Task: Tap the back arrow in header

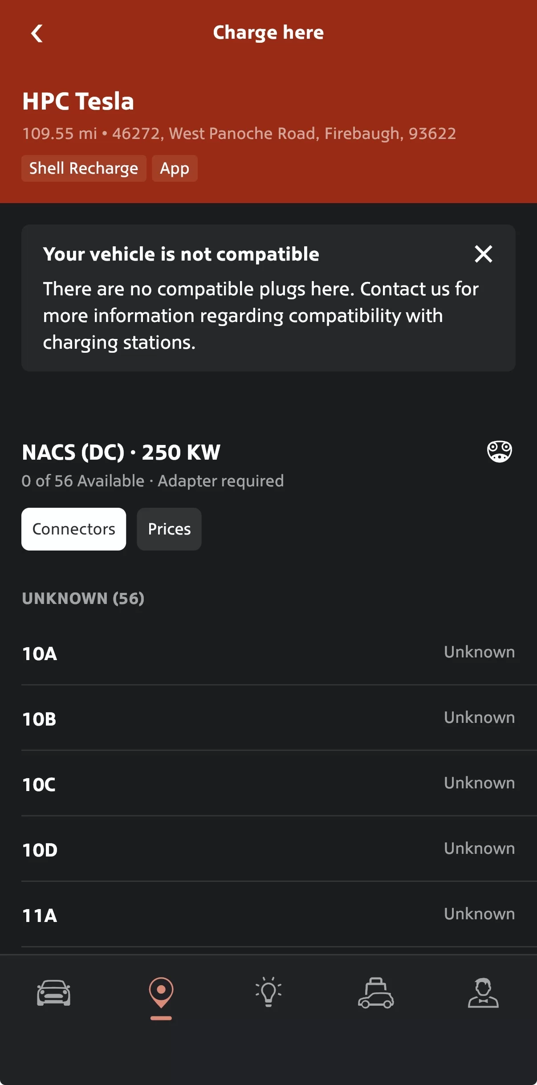Action: coord(37,33)
